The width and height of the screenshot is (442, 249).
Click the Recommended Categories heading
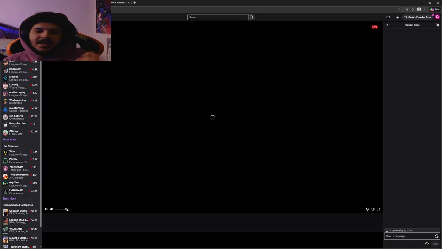click(18, 205)
